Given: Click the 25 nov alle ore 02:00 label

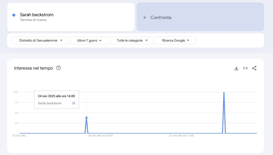Looking at the screenshot, I should pos(101,136).
